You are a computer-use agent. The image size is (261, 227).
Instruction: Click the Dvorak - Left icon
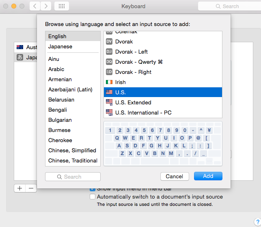pos(109,52)
